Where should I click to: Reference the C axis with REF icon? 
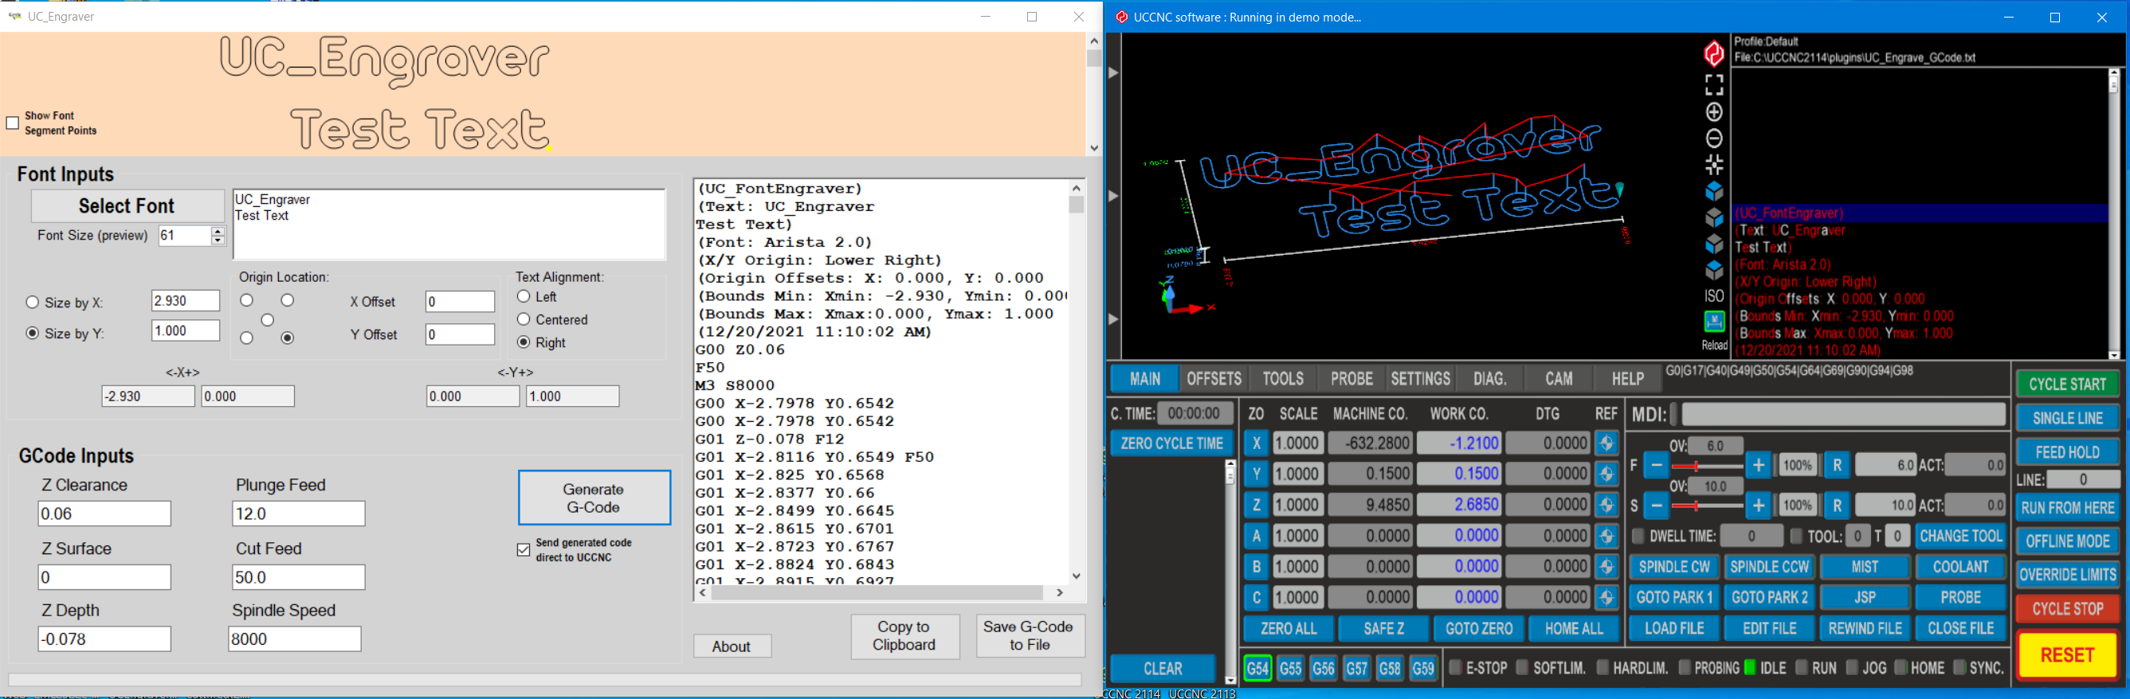click(1606, 596)
